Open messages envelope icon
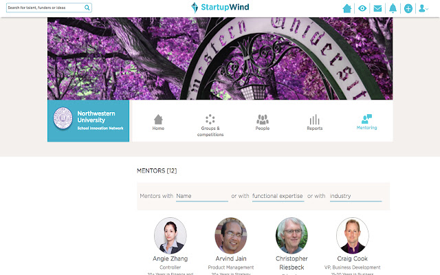Image resolution: width=440 pixels, height=275 pixels. tap(377, 8)
